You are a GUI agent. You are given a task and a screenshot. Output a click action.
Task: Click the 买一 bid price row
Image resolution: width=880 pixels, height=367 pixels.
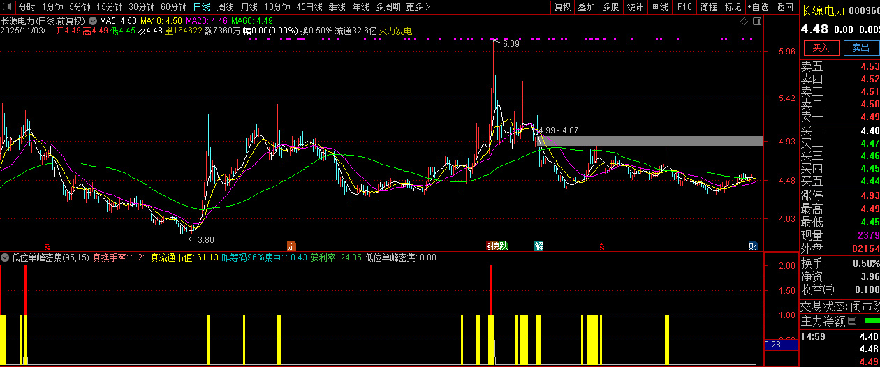tap(839, 130)
